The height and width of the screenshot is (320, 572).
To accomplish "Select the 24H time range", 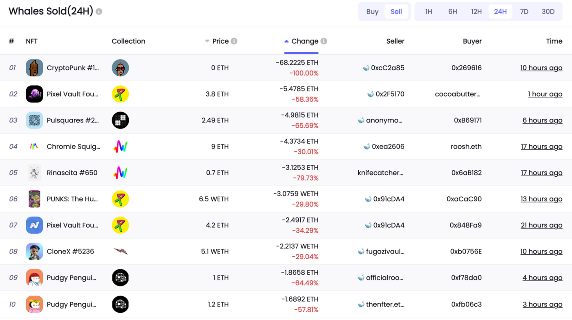I will pos(500,11).
